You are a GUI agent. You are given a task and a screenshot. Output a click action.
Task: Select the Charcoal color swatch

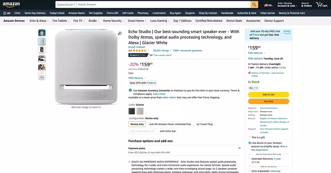pyautogui.click(x=132, y=111)
